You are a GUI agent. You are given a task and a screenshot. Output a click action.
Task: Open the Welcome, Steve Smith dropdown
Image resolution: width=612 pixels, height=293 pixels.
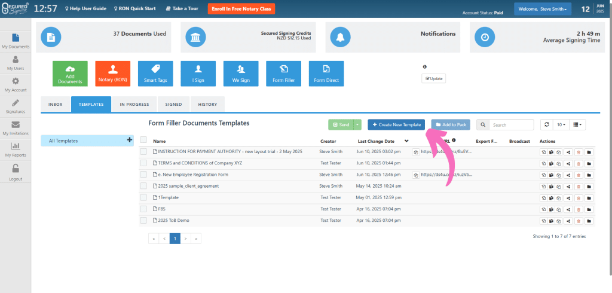tap(542, 9)
